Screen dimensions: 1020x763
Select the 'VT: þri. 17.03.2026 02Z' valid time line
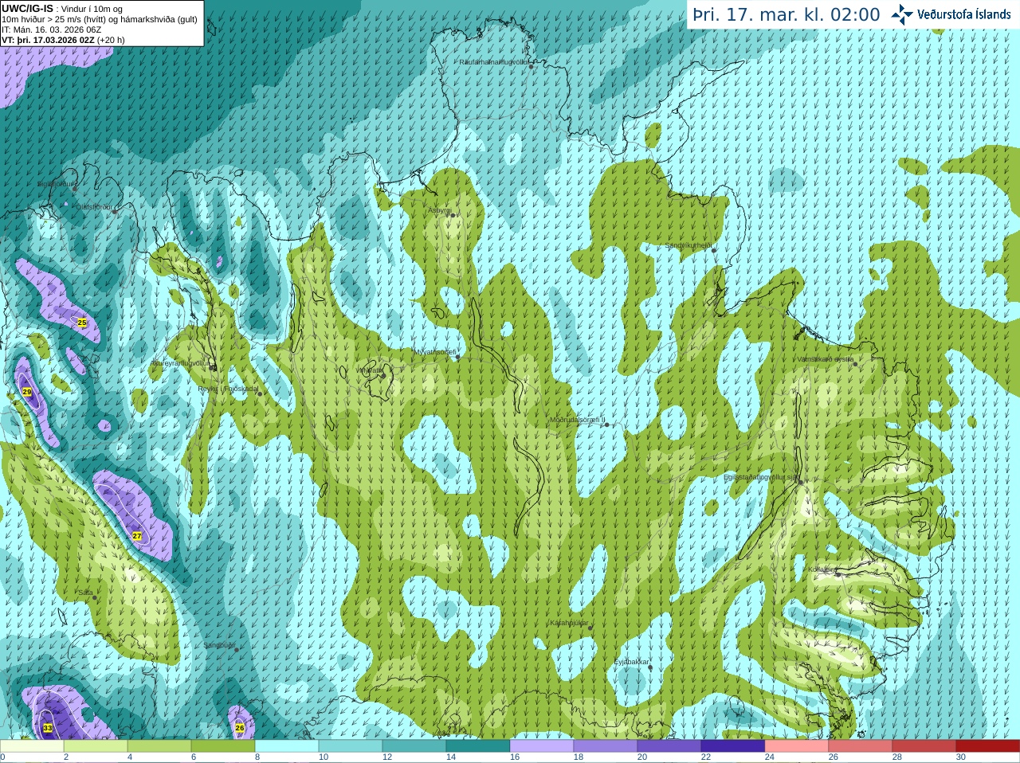coord(63,40)
